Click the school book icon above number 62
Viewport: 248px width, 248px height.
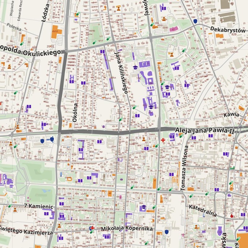click(137, 116)
